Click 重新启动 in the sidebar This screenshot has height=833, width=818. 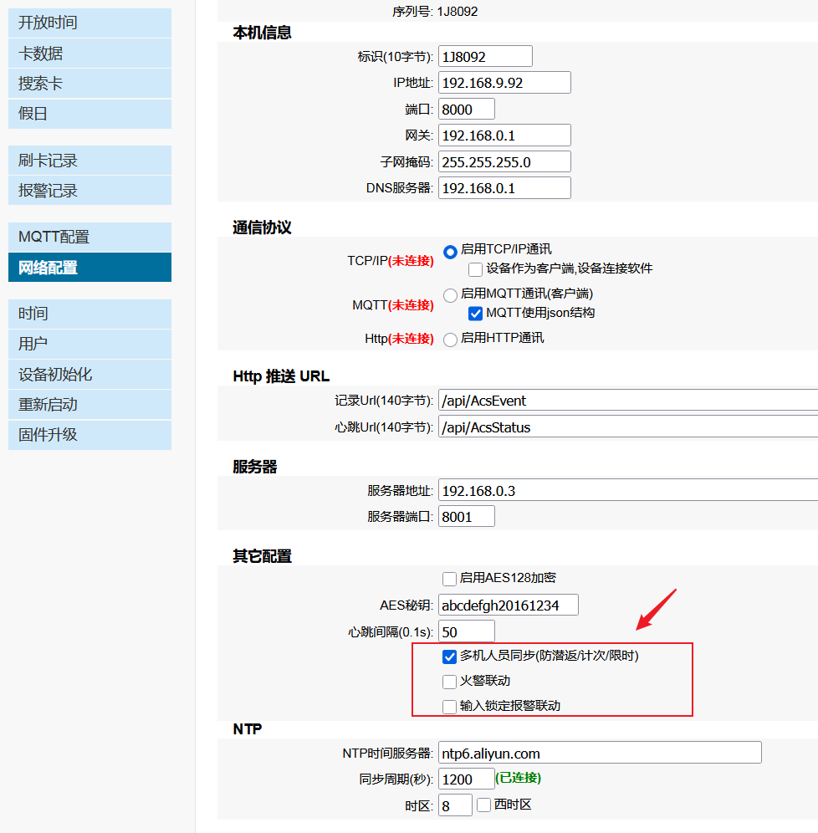[89, 405]
